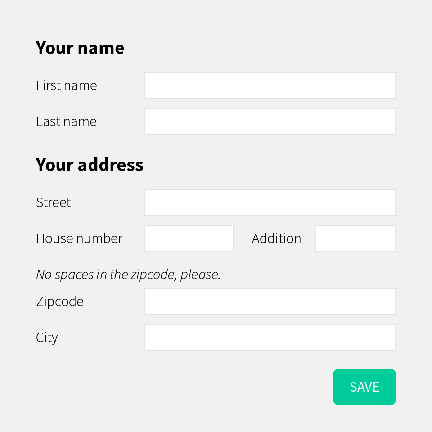The width and height of the screenshot is (432, 432).
Task: Click the House number input field
Action: (189, 238)
